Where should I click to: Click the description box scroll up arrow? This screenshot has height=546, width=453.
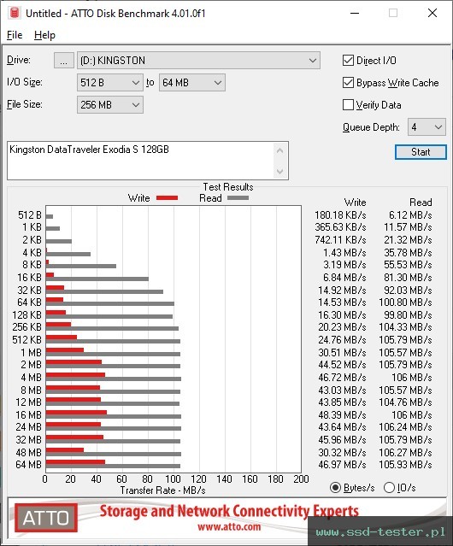pyautogui.click(x=280, y=150)
